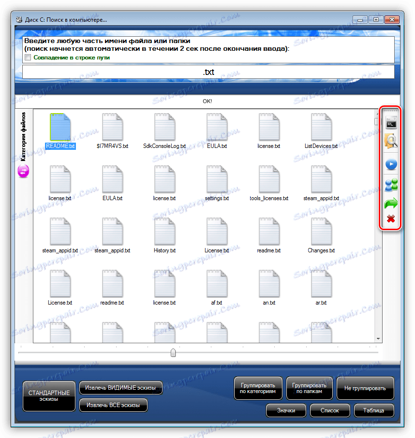Click into the search field containing .txt
The height and width of the screenshot is (438, 415).
pyautogui.click(x=208, y=72)
